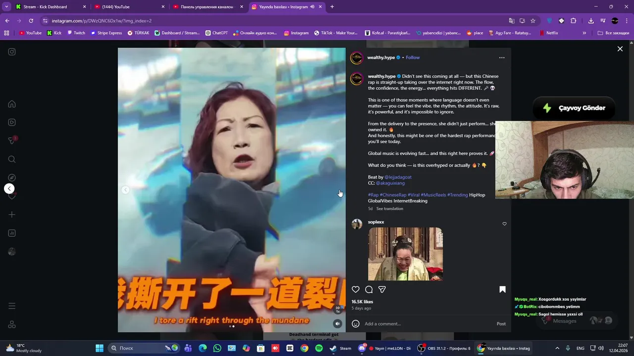Open Все закладки bookmarks folder
The height and width of the screenshot is (356, 634).
click(x=613, y=33)
